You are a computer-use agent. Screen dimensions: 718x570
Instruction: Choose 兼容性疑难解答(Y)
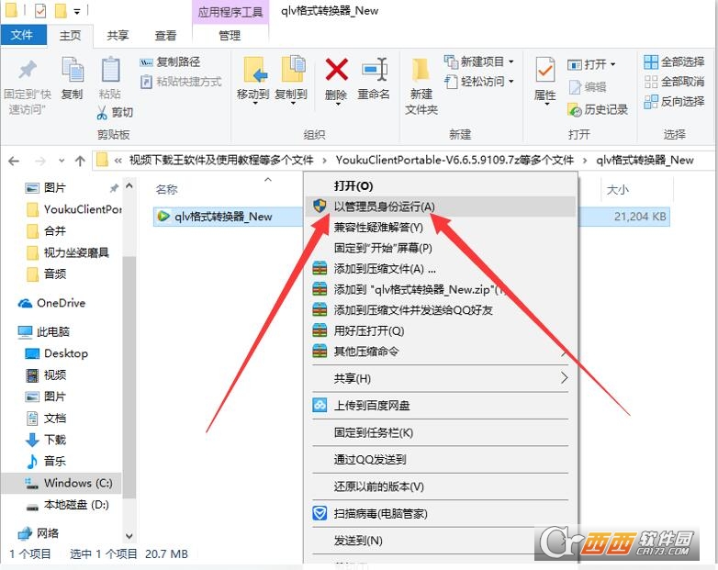tap(441, 227)
